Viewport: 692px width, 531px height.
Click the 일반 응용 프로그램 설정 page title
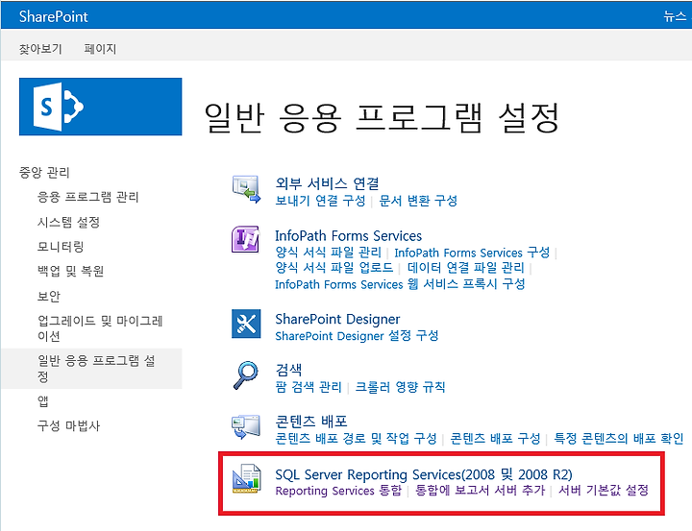coord(382,117)
